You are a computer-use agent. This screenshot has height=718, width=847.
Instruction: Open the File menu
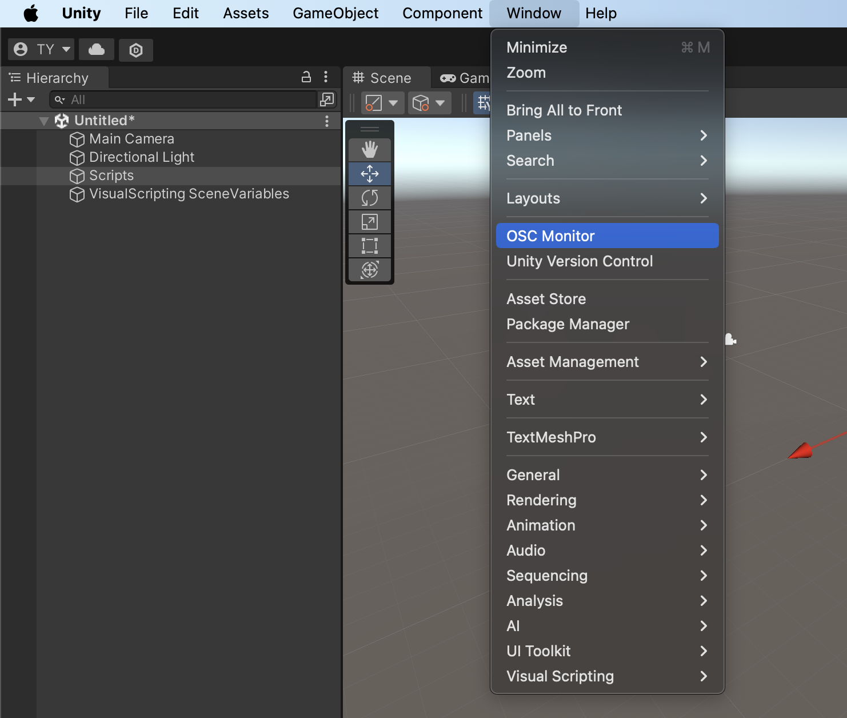[136, 13]
